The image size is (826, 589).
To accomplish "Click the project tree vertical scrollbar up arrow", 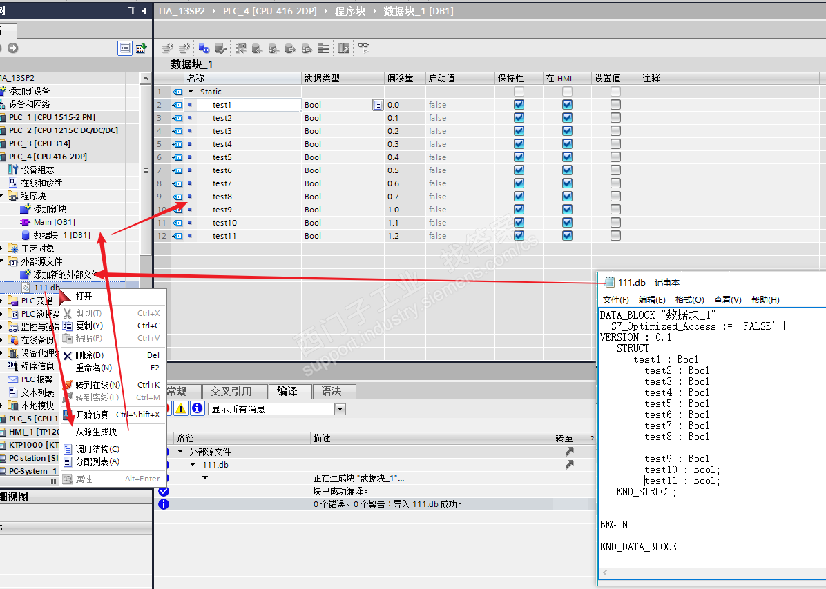I will 145,79.
